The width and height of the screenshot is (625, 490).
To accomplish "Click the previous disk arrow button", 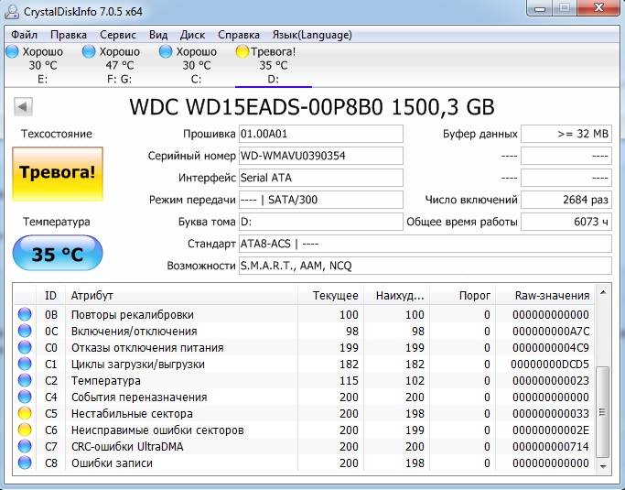I will tap(23, 106).
